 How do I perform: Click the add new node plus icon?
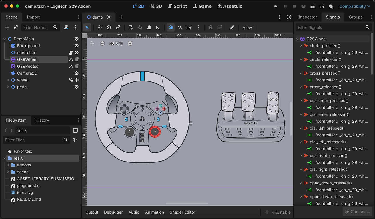[7, 27]
